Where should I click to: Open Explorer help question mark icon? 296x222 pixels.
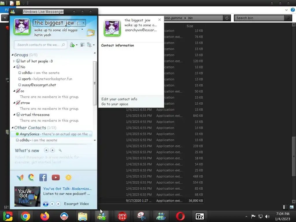tap(293, 10)
